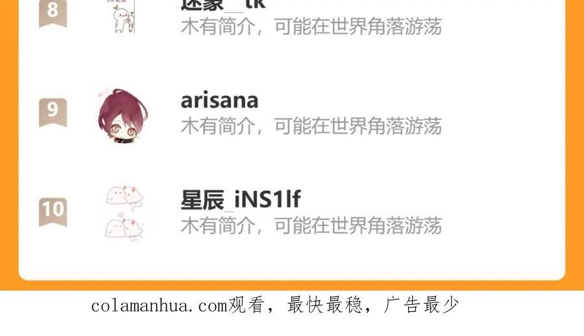This screenshot has height=336, width=584.
Task: Open arisana's red-haired chibi avatar
Action: point(123,115)
